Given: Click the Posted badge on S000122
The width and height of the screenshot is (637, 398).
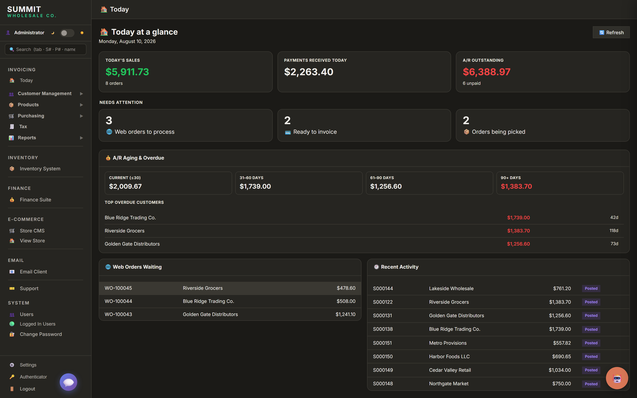Looking at the screenshot, I should pos(591,302).
